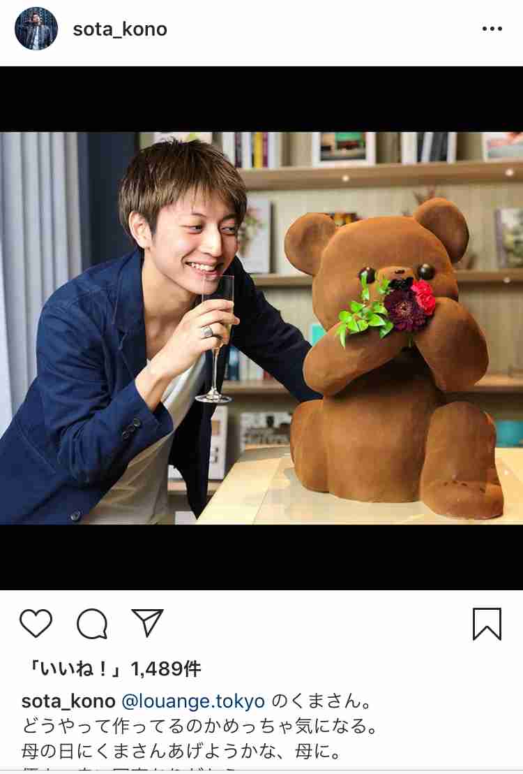This screenshot has width=523, height=774.
Task: Open sota_kono profile from header username
Action: (x=120, y=29)
